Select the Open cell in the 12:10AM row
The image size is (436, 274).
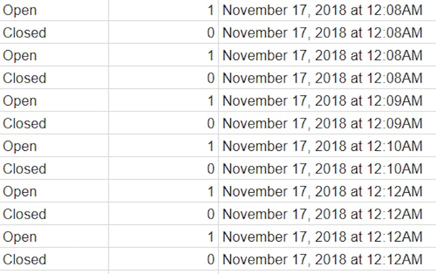tap(54, 146)
